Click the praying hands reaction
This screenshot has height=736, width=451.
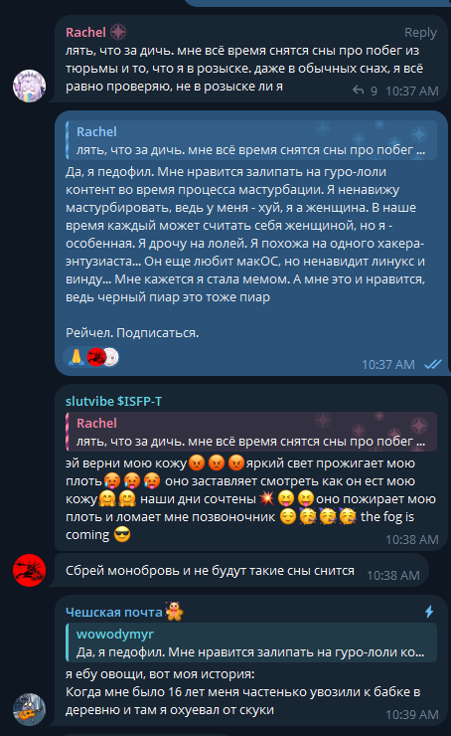click(x=75, y=357)
